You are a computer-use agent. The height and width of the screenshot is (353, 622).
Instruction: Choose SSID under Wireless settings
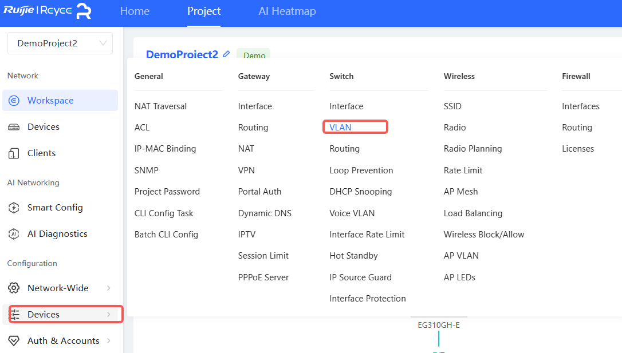[452, 106]
